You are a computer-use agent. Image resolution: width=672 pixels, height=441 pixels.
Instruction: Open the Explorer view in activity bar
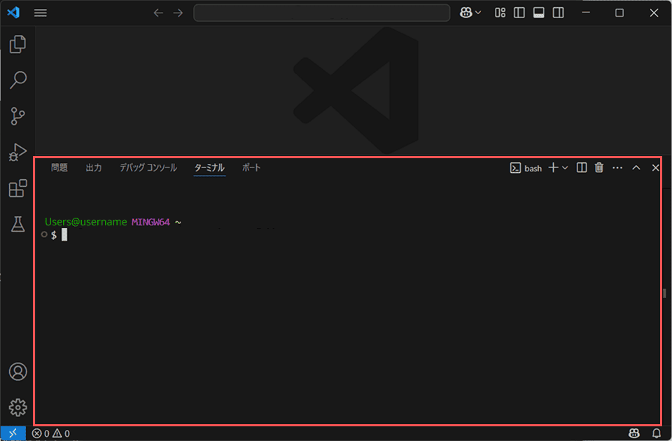click(17, 44)
